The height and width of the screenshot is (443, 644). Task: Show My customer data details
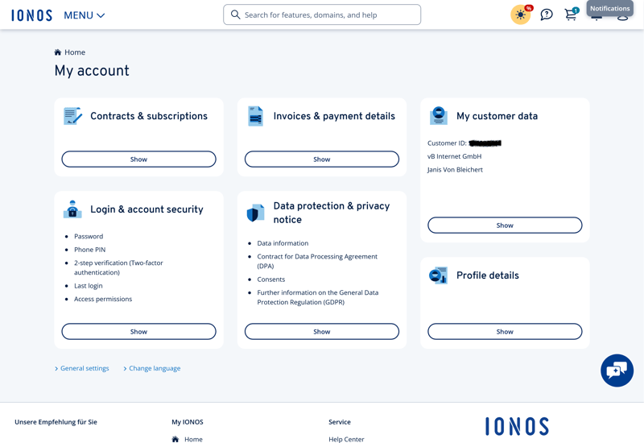[x=505, y=226]
